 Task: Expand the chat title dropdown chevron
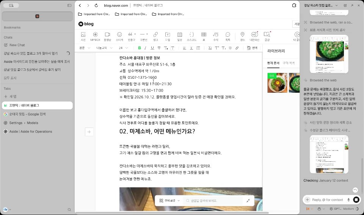pyautogui.click(x=336, y=5)
